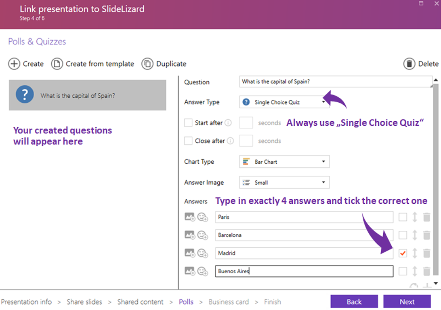The height and width of the screenshot is (310, 441).
Task: Click the Start after info icon
Action: (229, 123)
